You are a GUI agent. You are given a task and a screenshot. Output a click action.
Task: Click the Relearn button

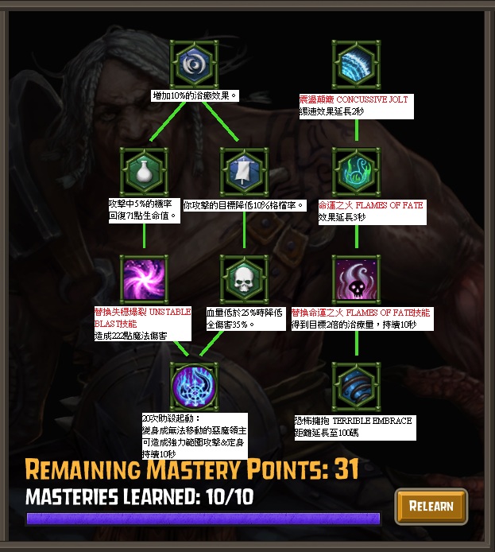coord(431,506)
